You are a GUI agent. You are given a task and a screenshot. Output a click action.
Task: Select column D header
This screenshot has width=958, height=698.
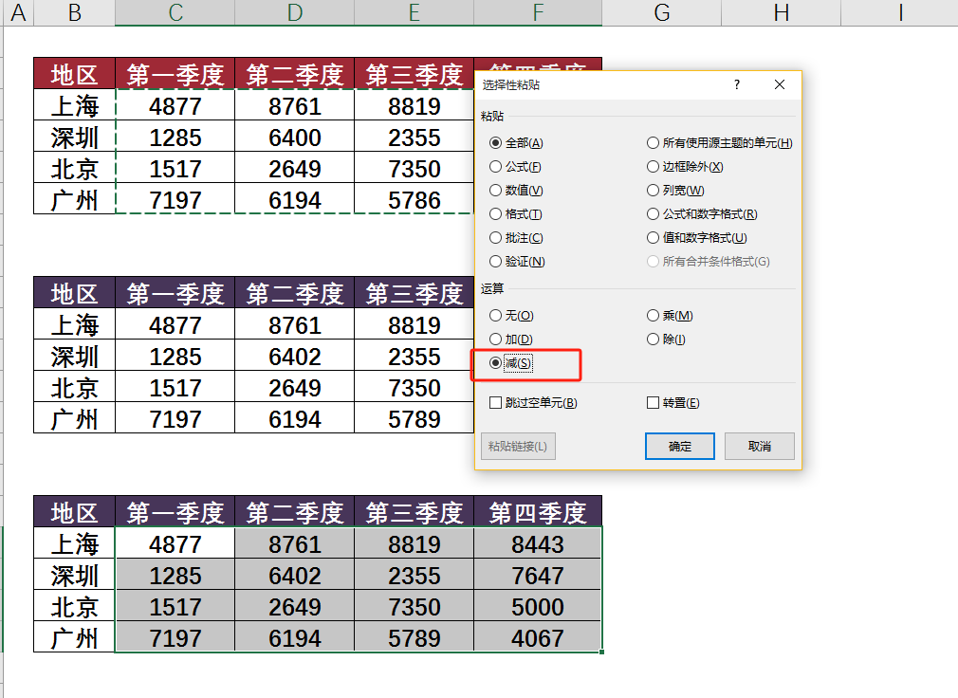(x=294, y=12)
